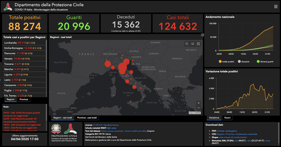The width and height of the screenshot is (281, 147).
Task: Download the PDF Schede riepilogative
Action: 227,131
